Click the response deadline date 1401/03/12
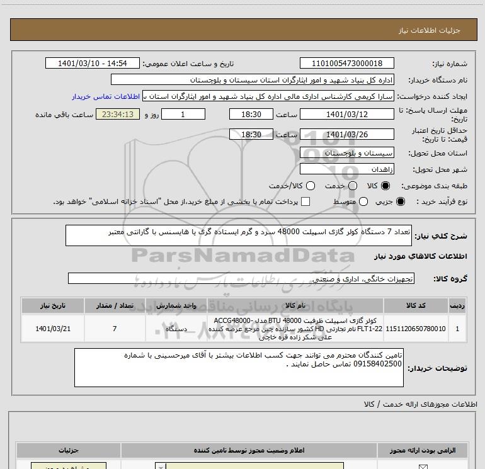 [x=346, y=114]
